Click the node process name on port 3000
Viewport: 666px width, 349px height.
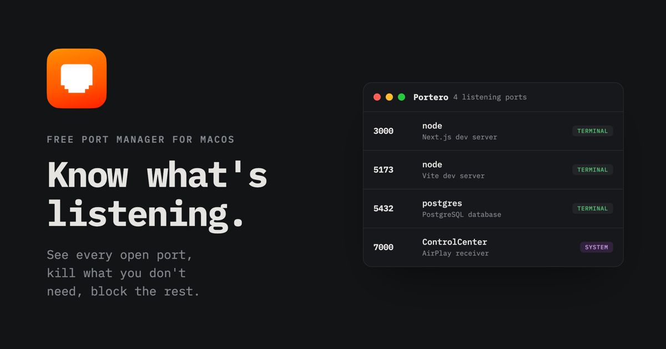(432, 126)
